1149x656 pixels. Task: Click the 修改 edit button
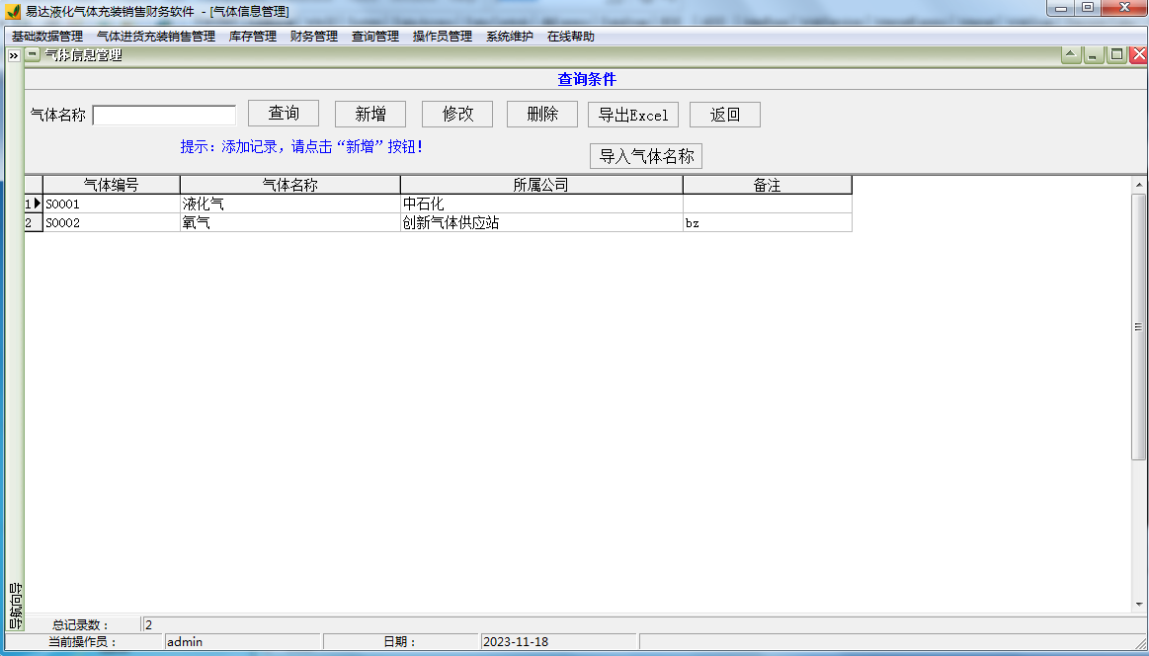pyautogui.click(x=457, y=115)
